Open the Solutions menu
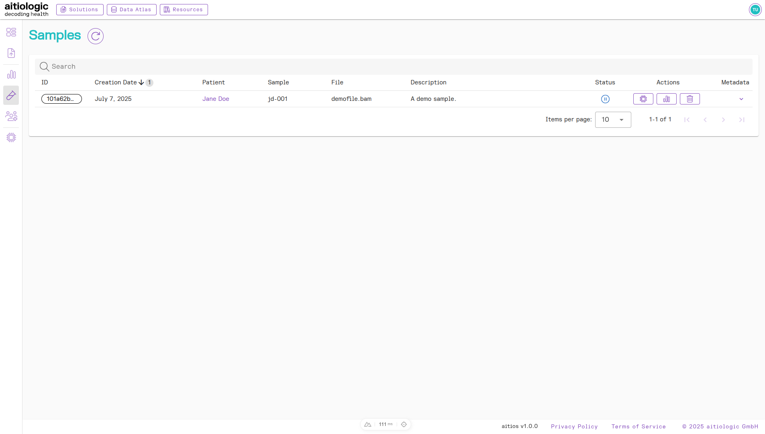 pyautogui.click(x=80, y=9)
